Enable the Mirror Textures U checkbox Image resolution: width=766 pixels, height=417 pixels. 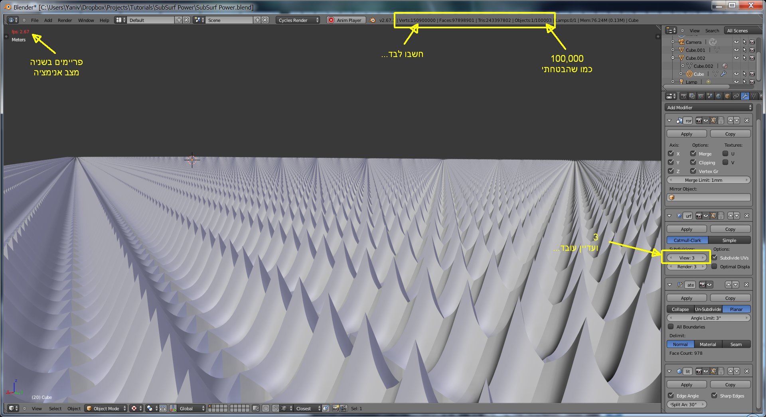click(725, 153)
